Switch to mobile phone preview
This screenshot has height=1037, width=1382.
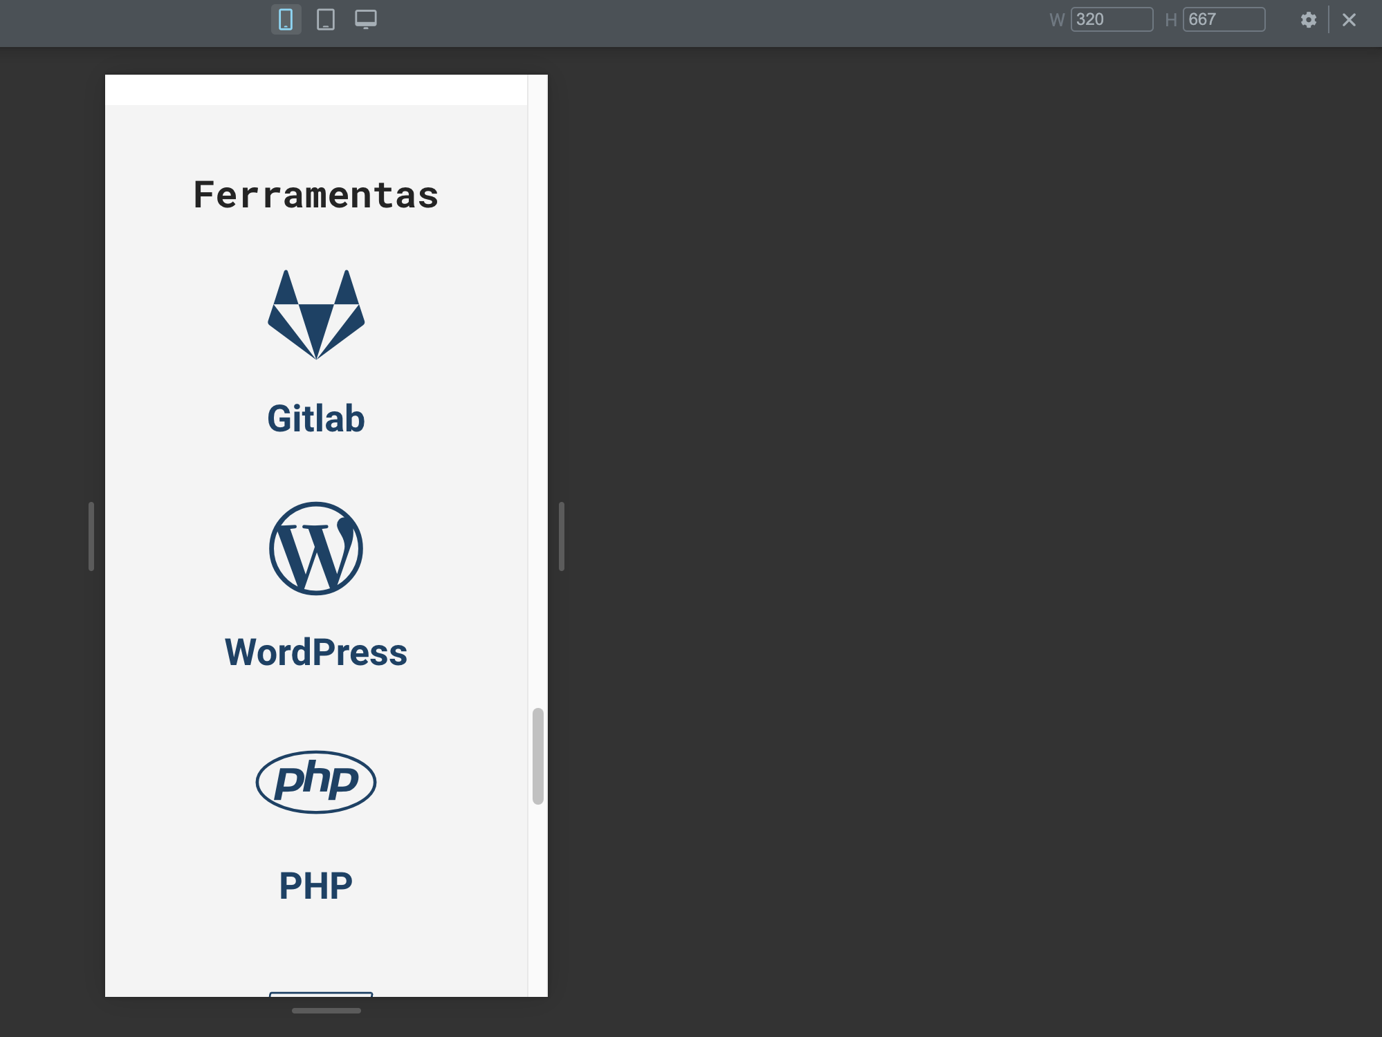286,19
